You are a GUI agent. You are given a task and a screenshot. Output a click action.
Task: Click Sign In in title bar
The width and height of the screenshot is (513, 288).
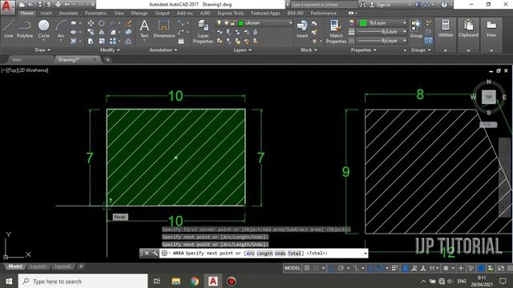click(x=380, y=5)
